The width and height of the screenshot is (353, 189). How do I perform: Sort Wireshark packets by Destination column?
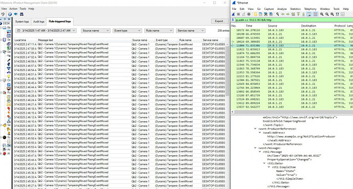point(317,26)
